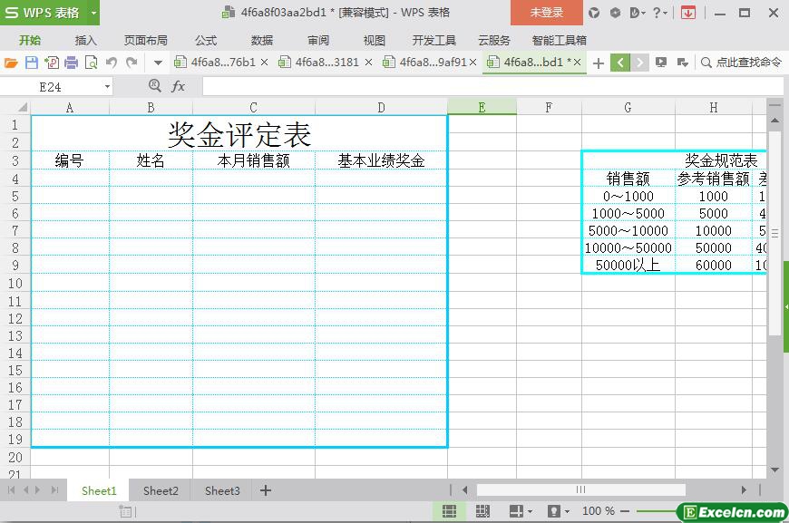
Task: Open the 云服务 ribbon tab
Action: click(x=494, y=40)
